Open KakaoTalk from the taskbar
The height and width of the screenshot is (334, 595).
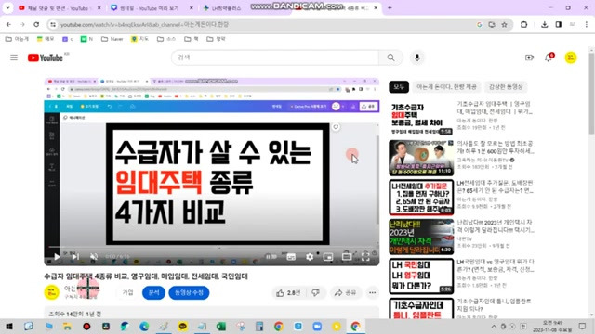tap(182, 326)
